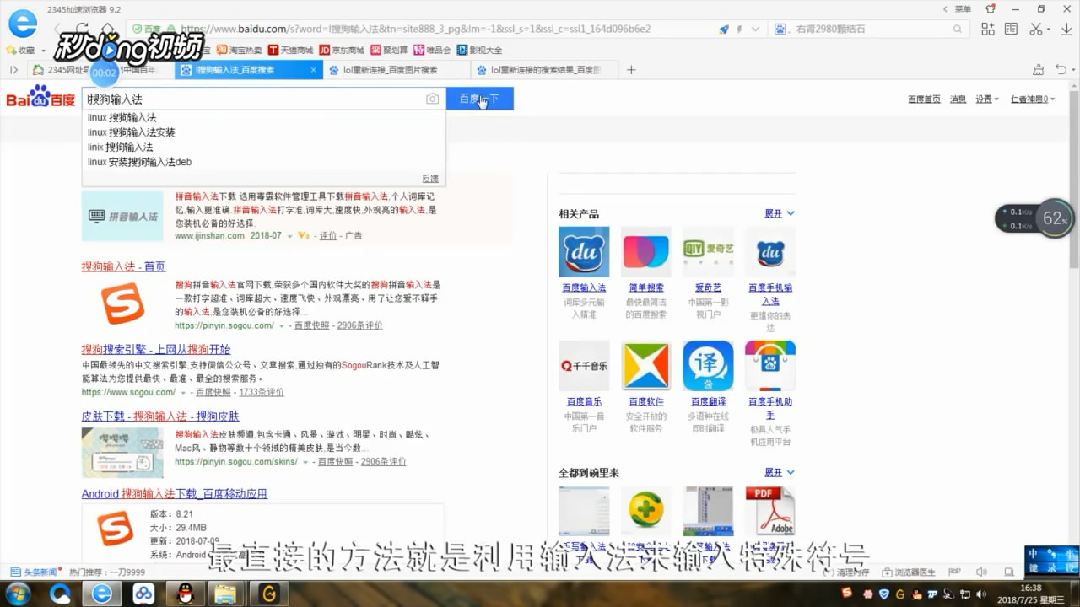The width and height of the screenshot is (1080, 607).
Task: Open Android 搜狗输入法下载 result link
Action: [x=175, y=494]
